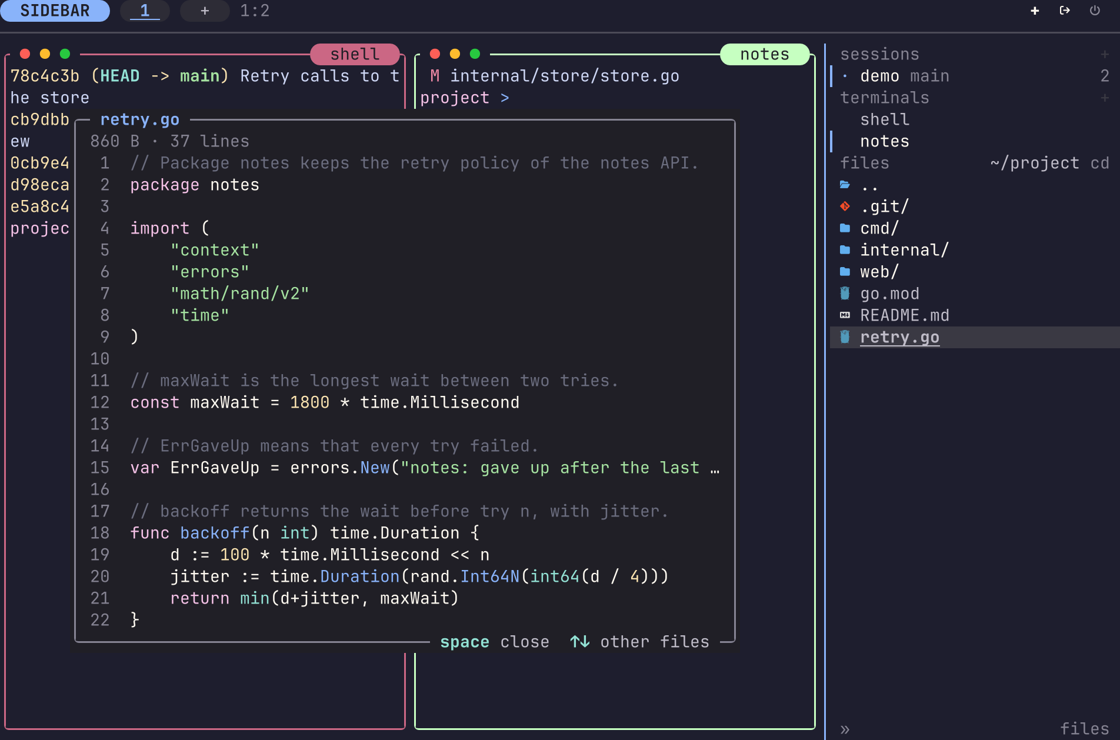
Task: Add a new session with sessions plus
Action: tap(1105, 54)
